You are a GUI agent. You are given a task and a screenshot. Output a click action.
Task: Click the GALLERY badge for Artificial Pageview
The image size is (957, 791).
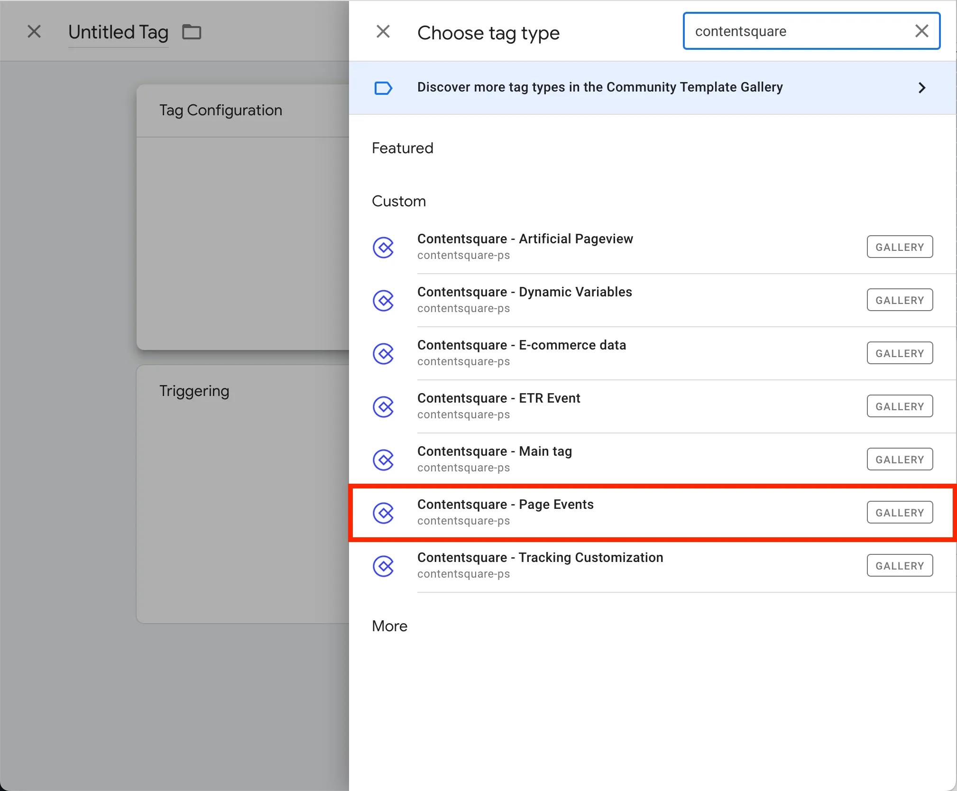click(899, 247)
